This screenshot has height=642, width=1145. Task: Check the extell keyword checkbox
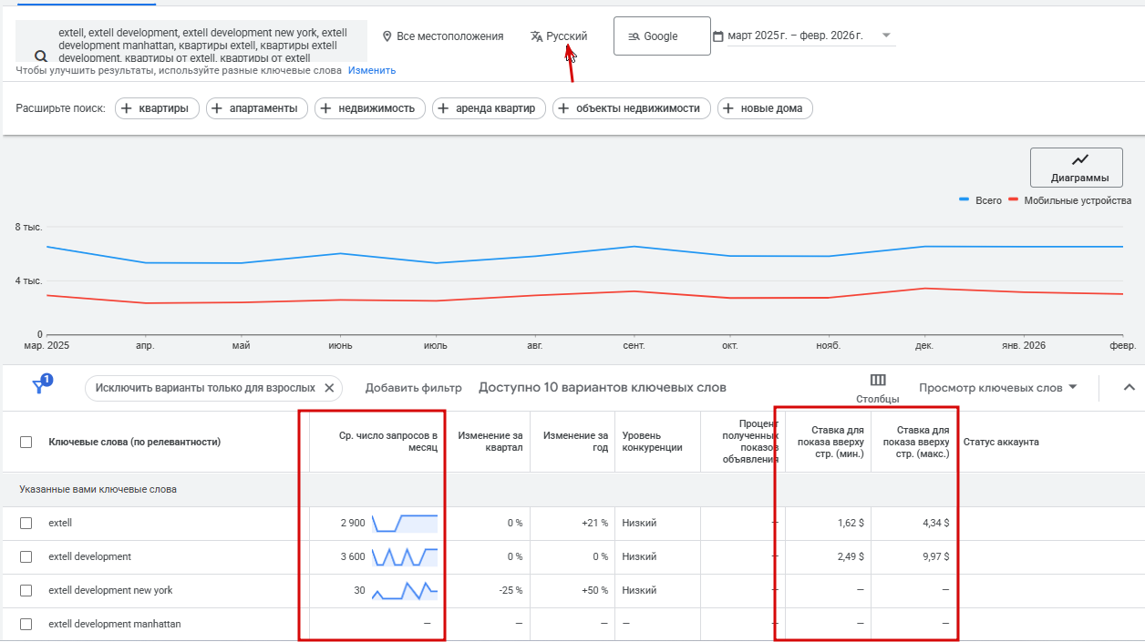tap(26, 523)
